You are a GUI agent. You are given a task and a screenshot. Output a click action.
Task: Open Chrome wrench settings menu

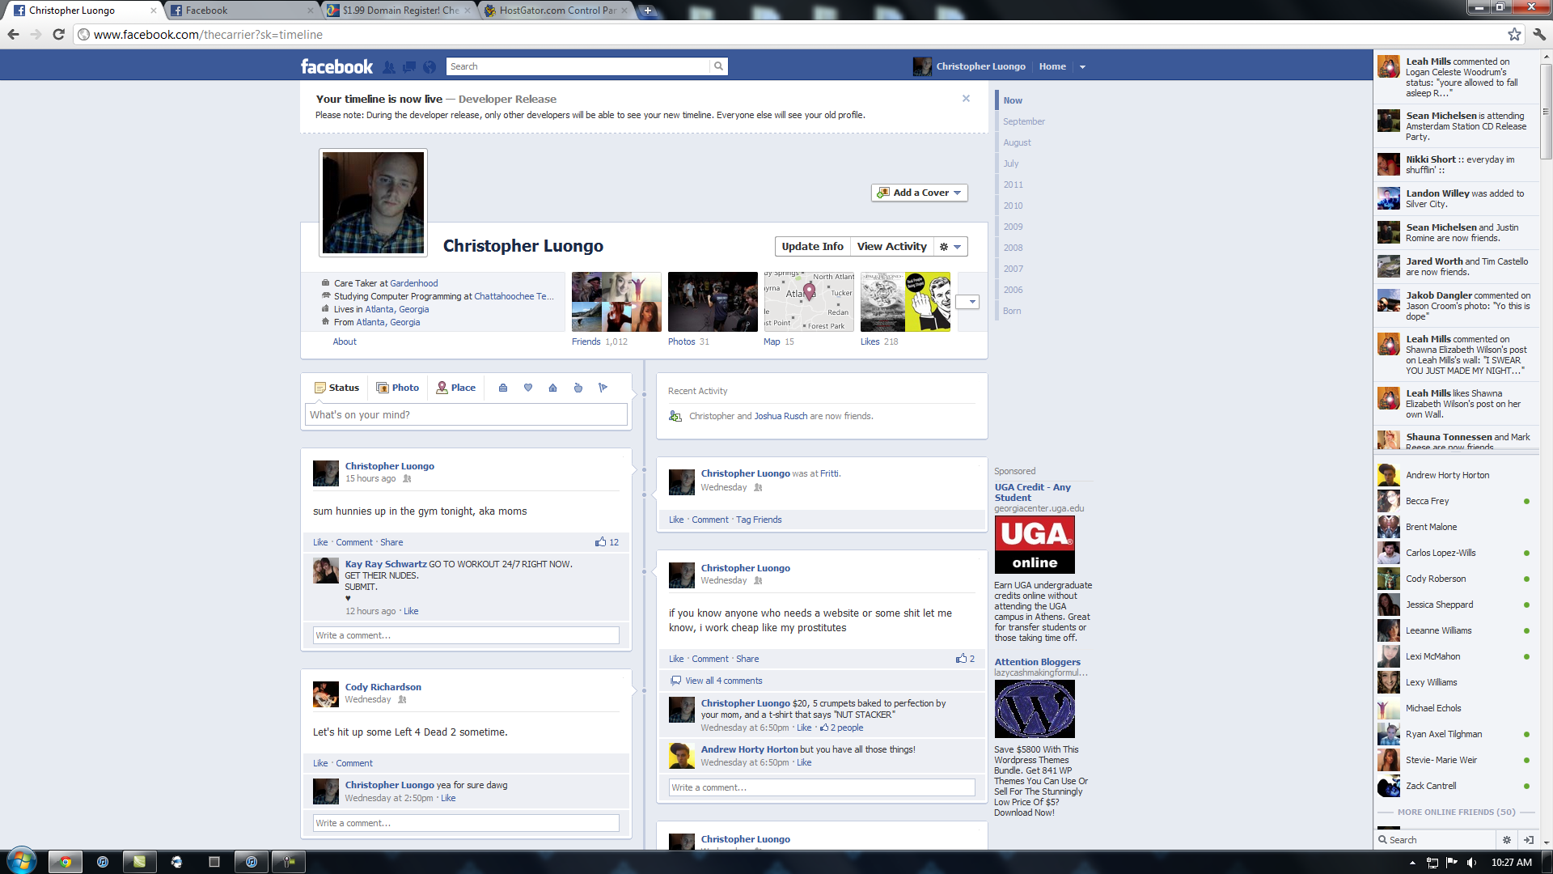tap(1539, 34)
